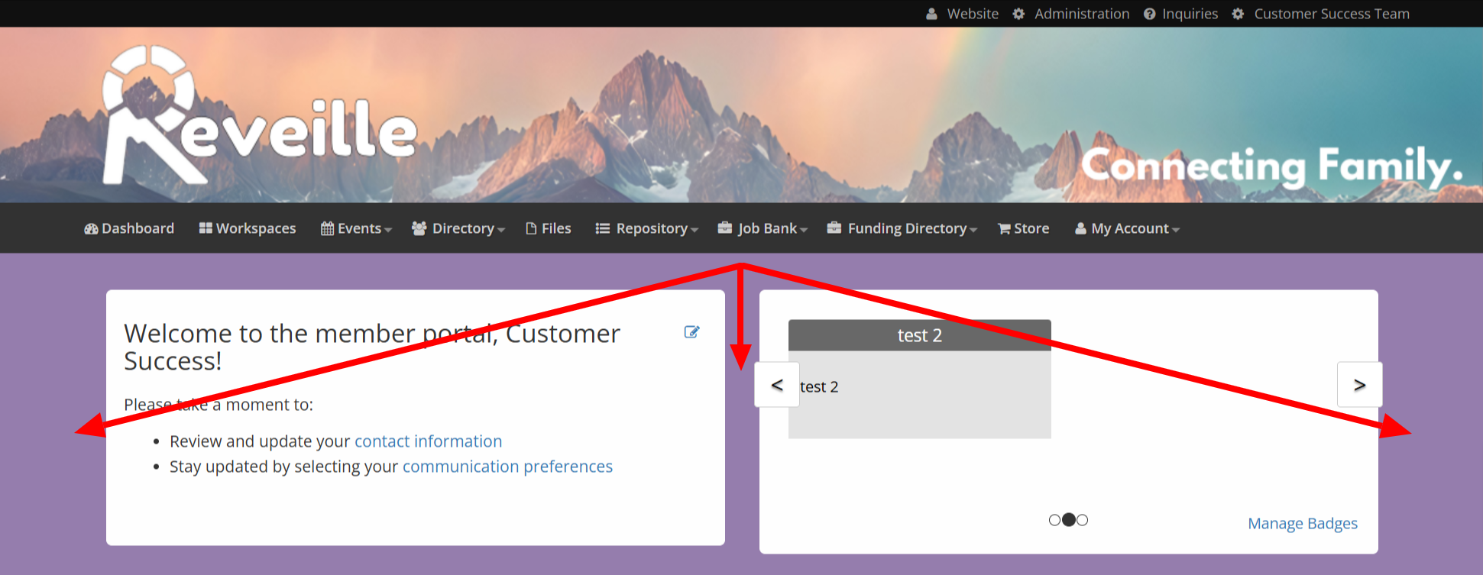The image size is (1483, 575).
Task: Open the contact information link
Action: pyautogui.click(x=428, y=441)
